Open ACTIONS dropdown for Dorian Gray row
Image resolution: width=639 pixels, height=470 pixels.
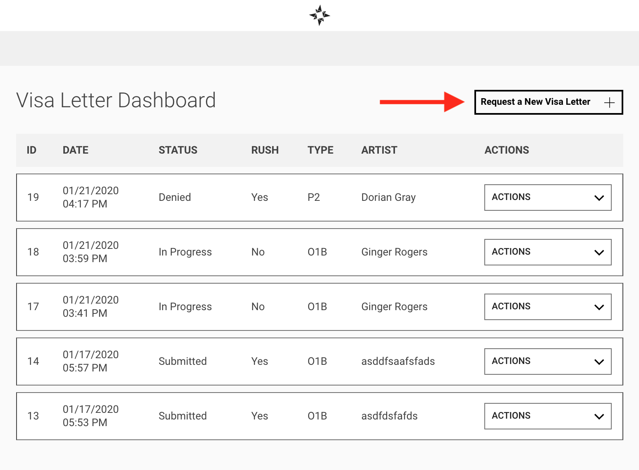pyautogui.click(x=548, y=198)
